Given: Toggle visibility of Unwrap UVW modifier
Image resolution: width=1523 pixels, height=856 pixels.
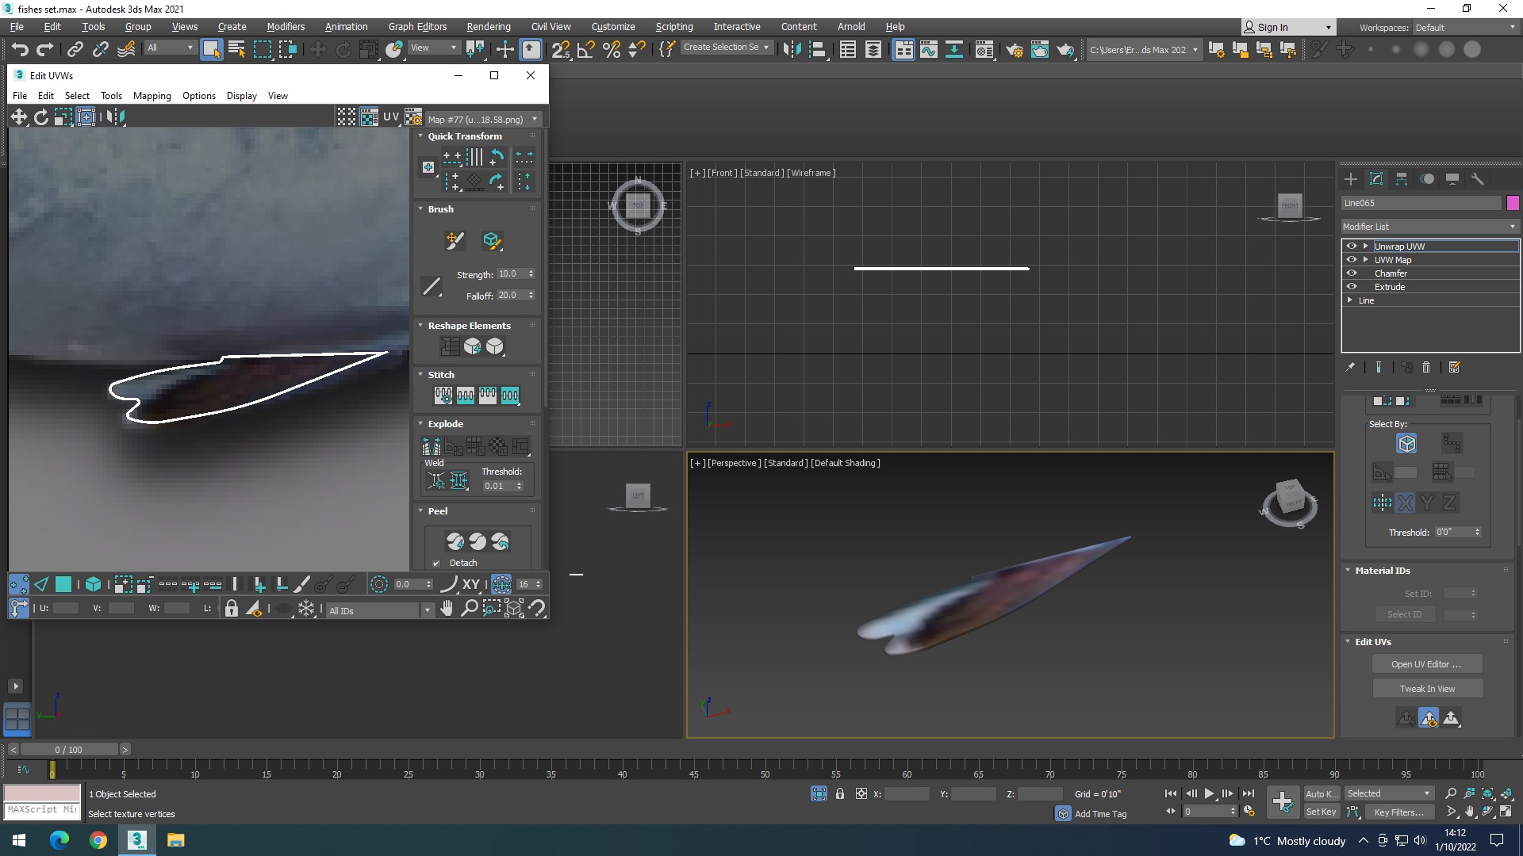Looking at the screenshot, I should tap(1352, 246).
